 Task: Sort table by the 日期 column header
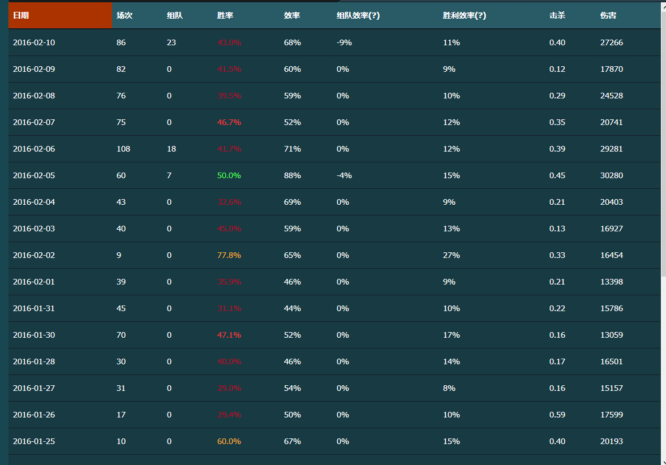click(x=21, y=16)
